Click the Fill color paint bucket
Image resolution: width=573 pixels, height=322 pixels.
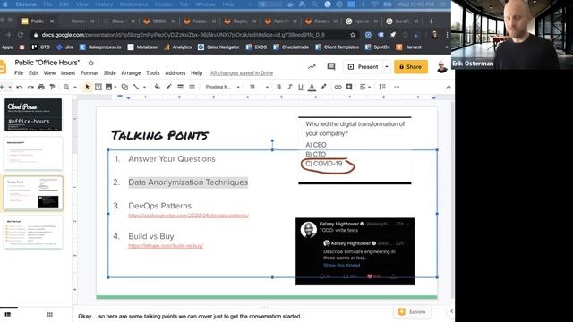pos(158,87)
